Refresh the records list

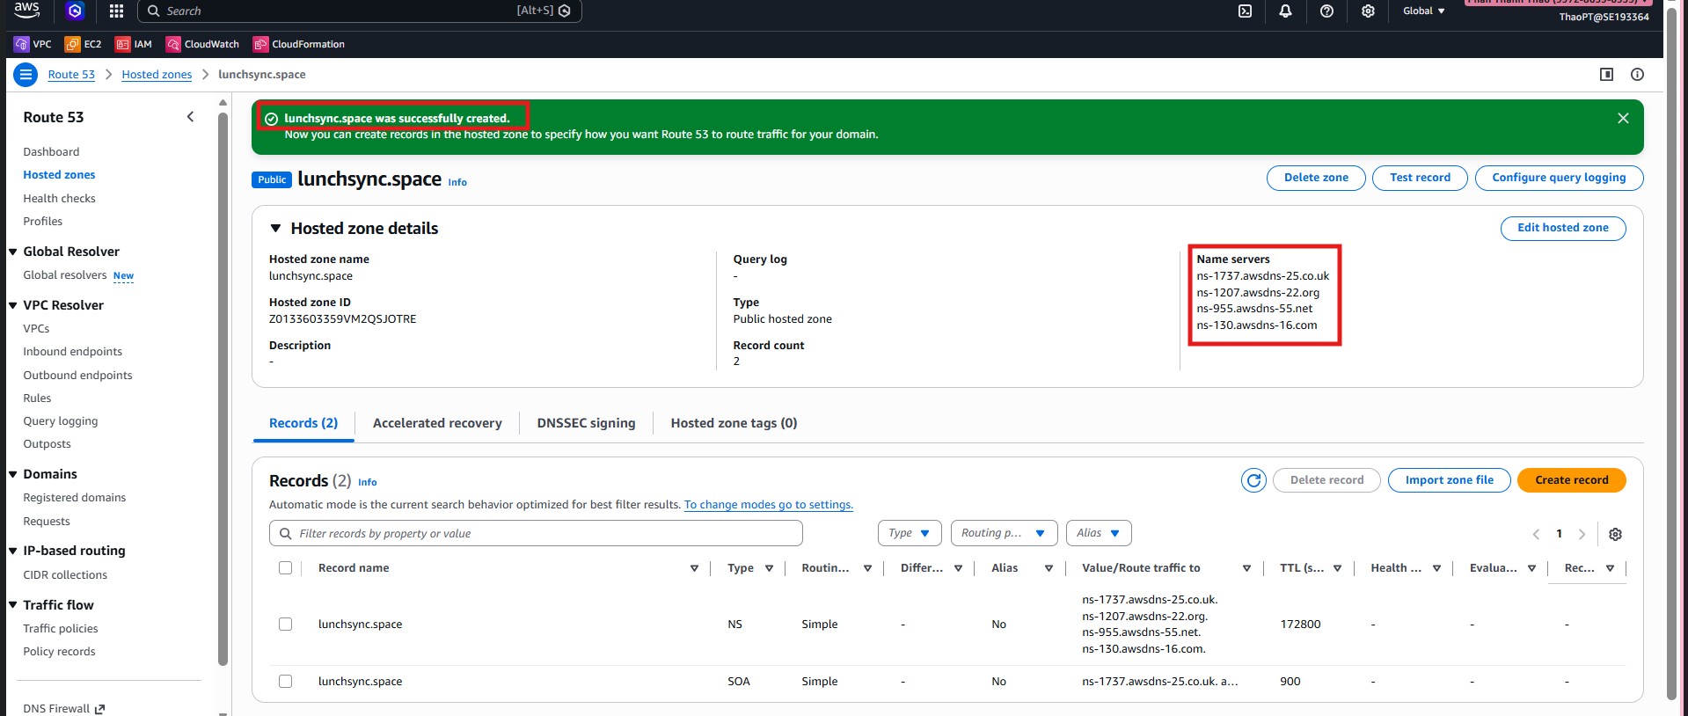click(1253, 480)
